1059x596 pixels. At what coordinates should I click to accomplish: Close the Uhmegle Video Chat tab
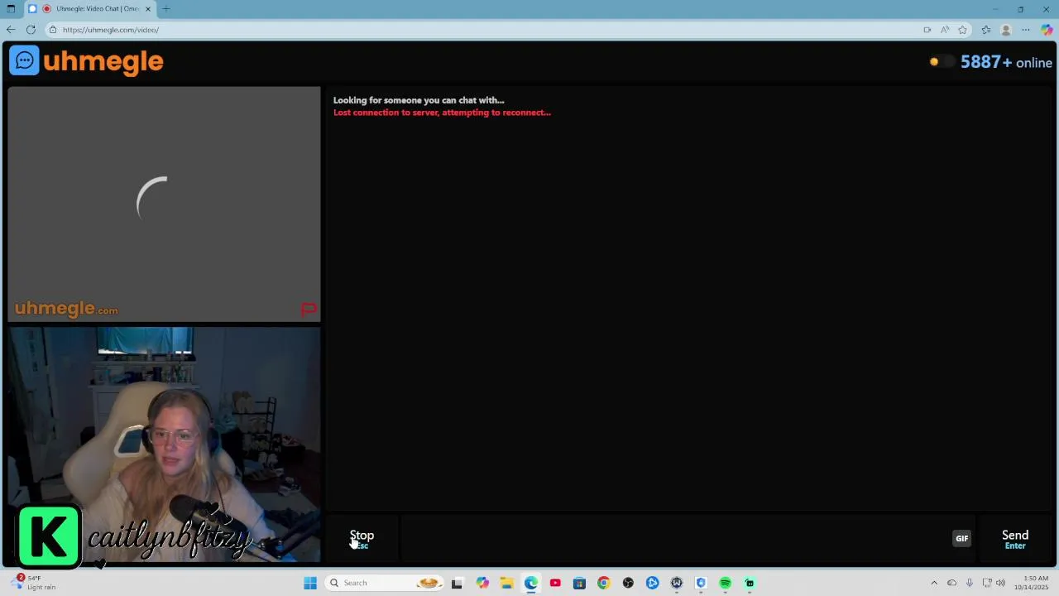click(148, 9)
